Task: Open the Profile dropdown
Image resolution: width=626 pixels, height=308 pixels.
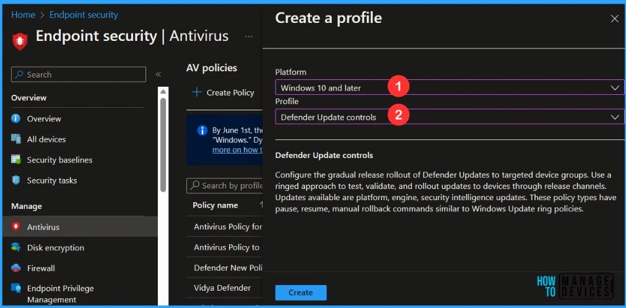Action: [x=450, y=117]
